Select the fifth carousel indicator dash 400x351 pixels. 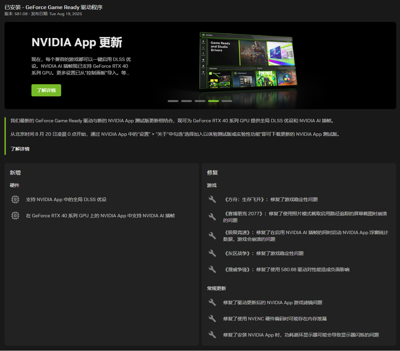[227, 101]
